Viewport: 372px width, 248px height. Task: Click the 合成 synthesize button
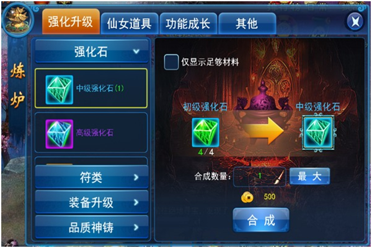[x=261, y=220]
